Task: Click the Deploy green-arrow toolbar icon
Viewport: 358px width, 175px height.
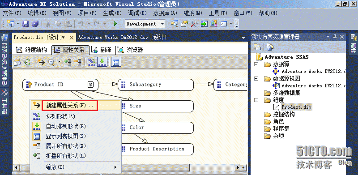Action: pyautogui.click(x=204, y=24)
